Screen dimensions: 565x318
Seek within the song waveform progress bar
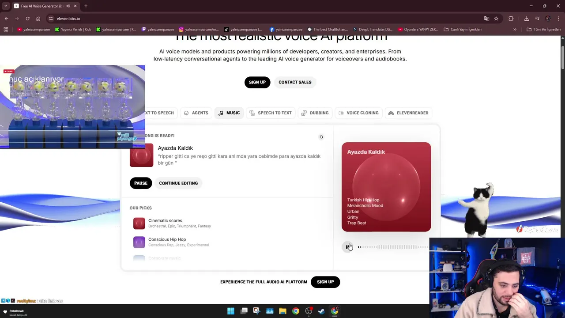(x=393, y=247)
